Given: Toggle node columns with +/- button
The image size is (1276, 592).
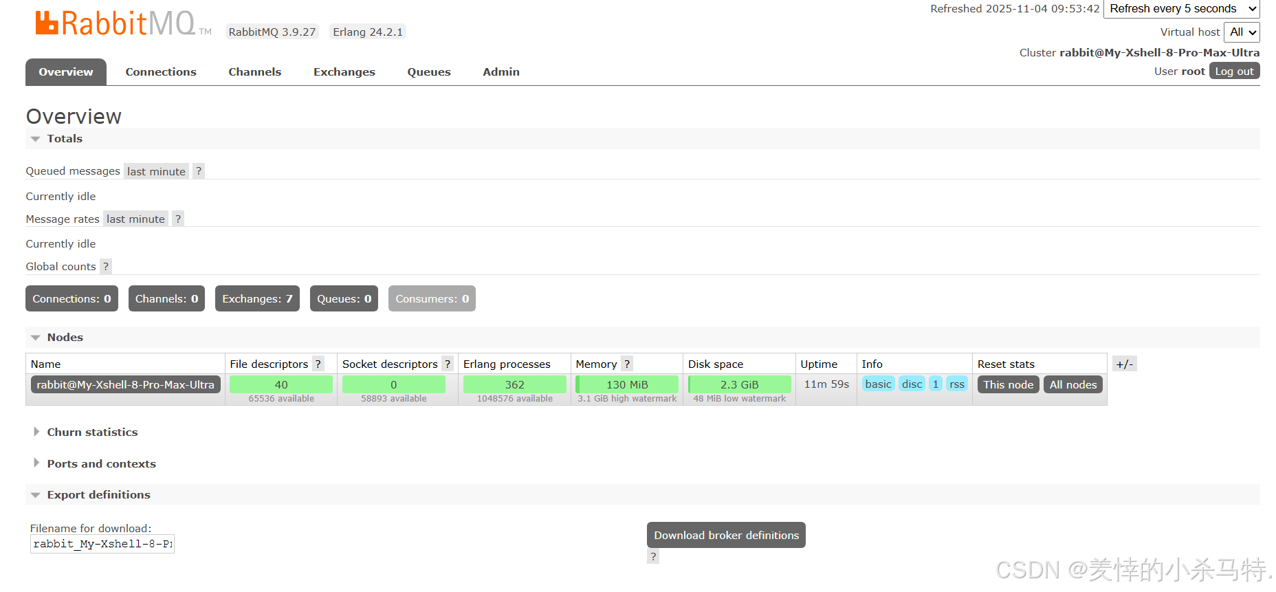Looking at the screenshot, I should pos(1124,364).
